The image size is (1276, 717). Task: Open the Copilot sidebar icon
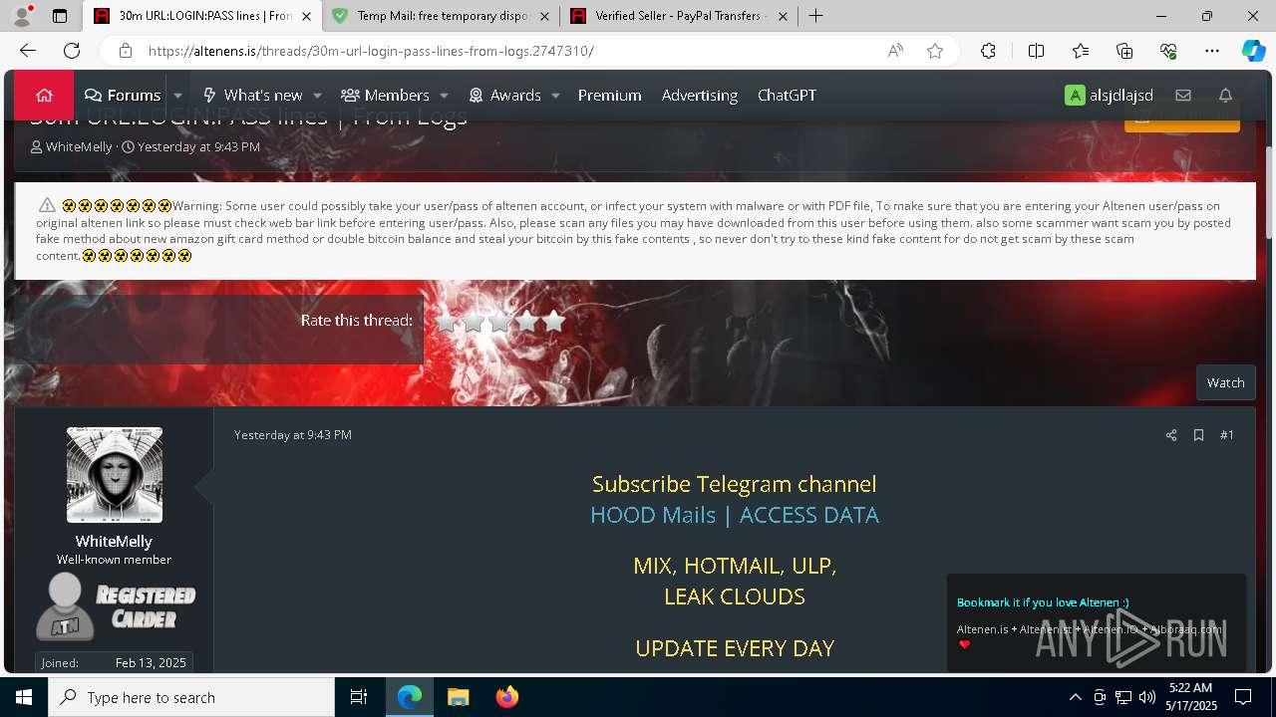[1253, 51]
